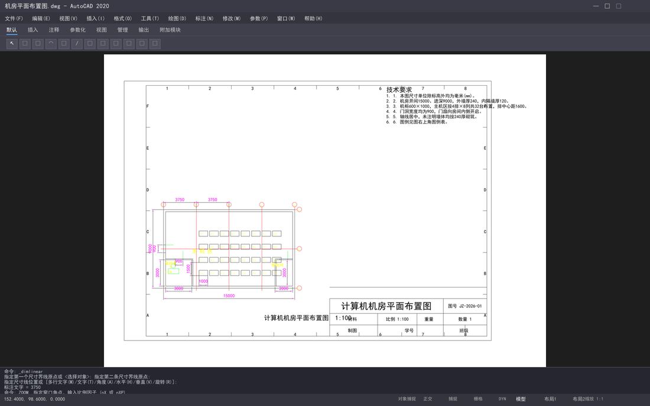Screen dimensions: 650x406
Task: Open the 文件(F) menu
Action: (x=14, y=18)
